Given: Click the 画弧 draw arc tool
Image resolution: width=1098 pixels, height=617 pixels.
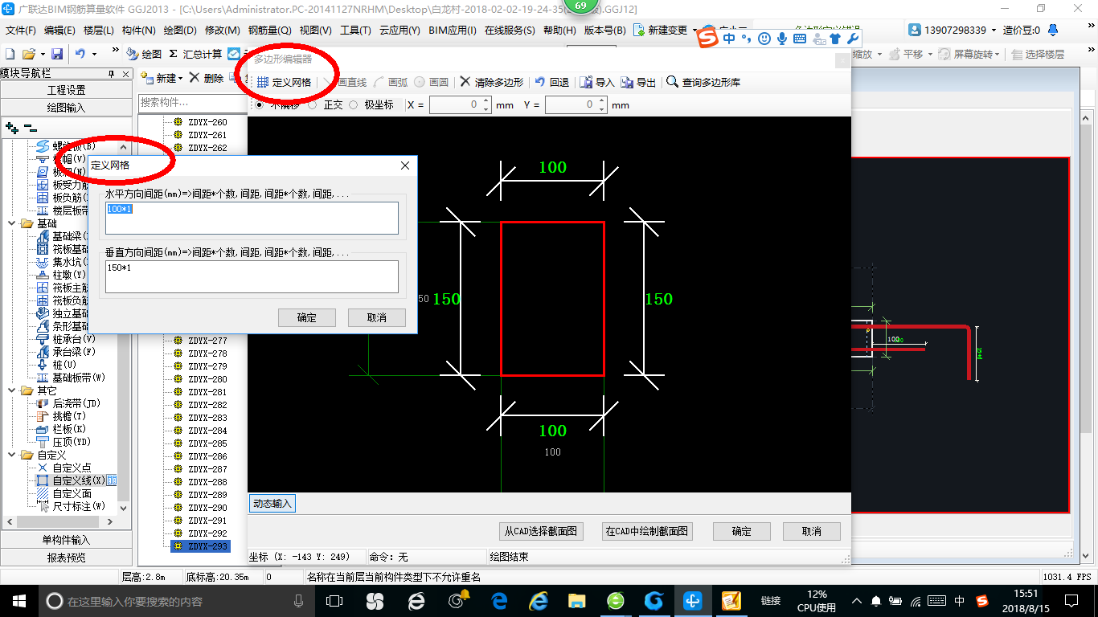Looking at the screenshot, I should click(391, 82).
